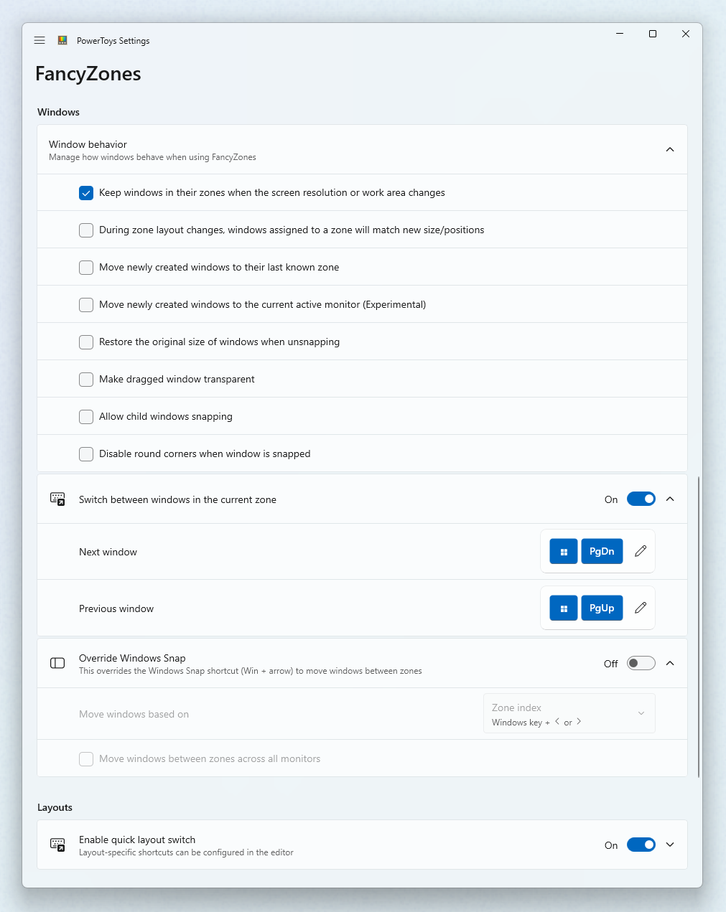The width and height of the screenshot is (726, 912).
Task: Click the PgDn key button for Next window
Action: tap(601, 551)
